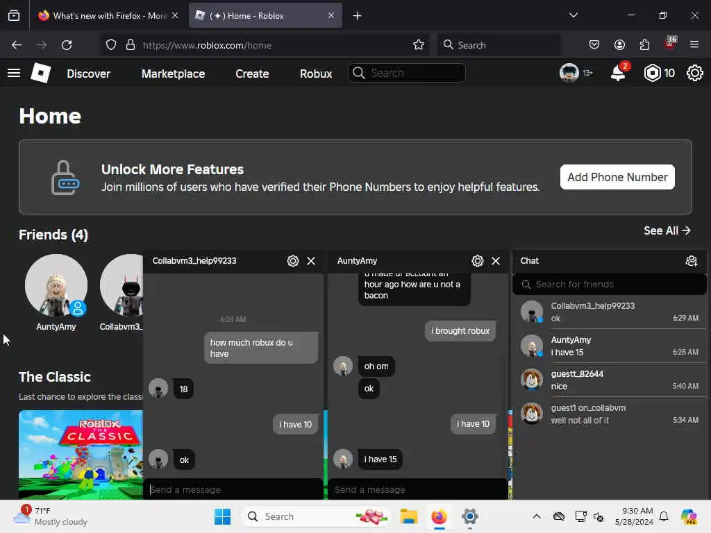
Task: Open the Roblox notifications bell
Action: pyautogui.click(x=619, y=72)
